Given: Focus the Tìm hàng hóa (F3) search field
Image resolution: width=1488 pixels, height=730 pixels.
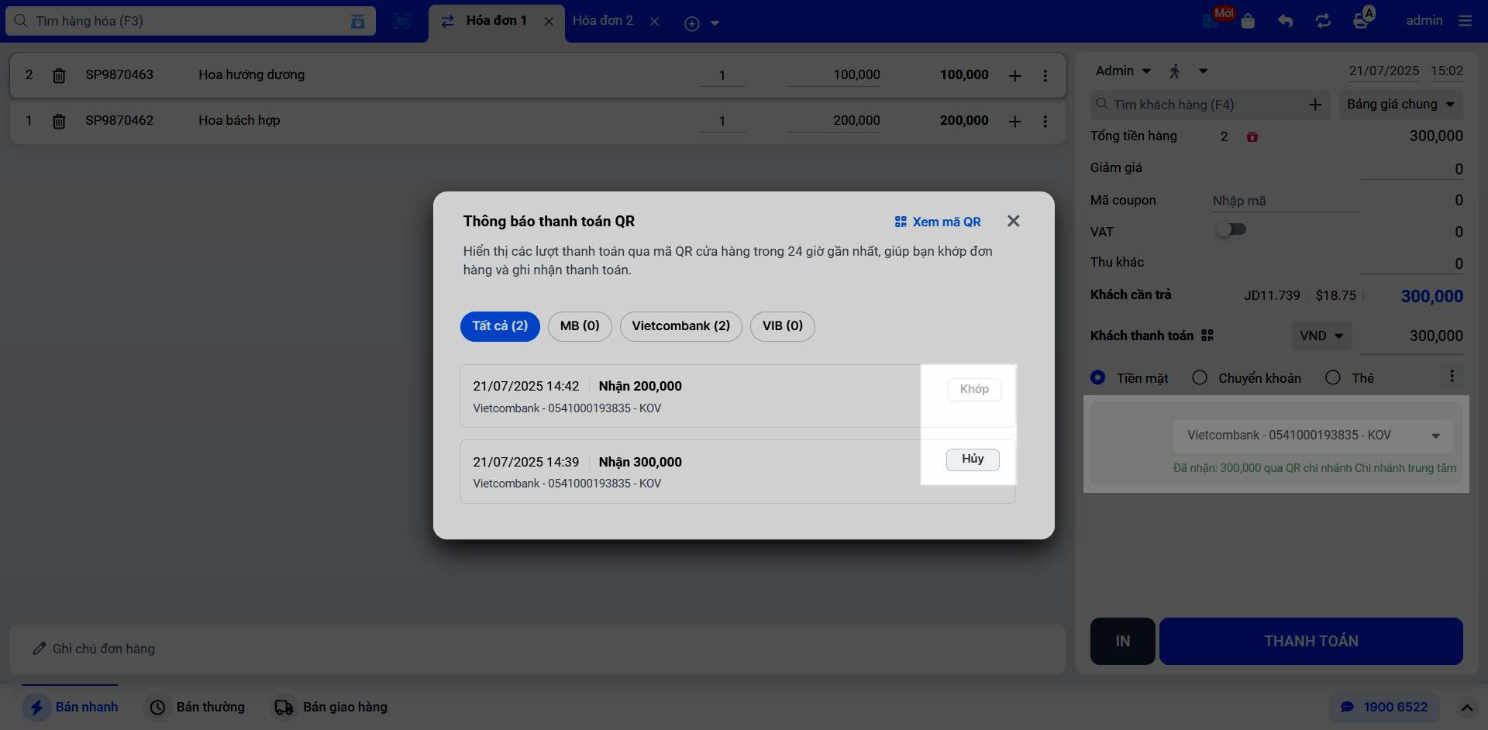Looking at the screenshot, I should pyautogui.click(x=191, y=21).
